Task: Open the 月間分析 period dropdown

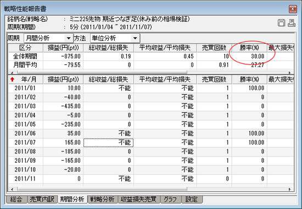Action: pyautogui.click(x=69, y=38)
